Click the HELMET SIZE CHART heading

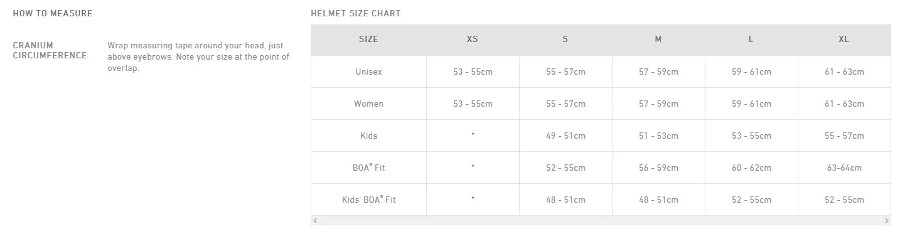(355, 13)
